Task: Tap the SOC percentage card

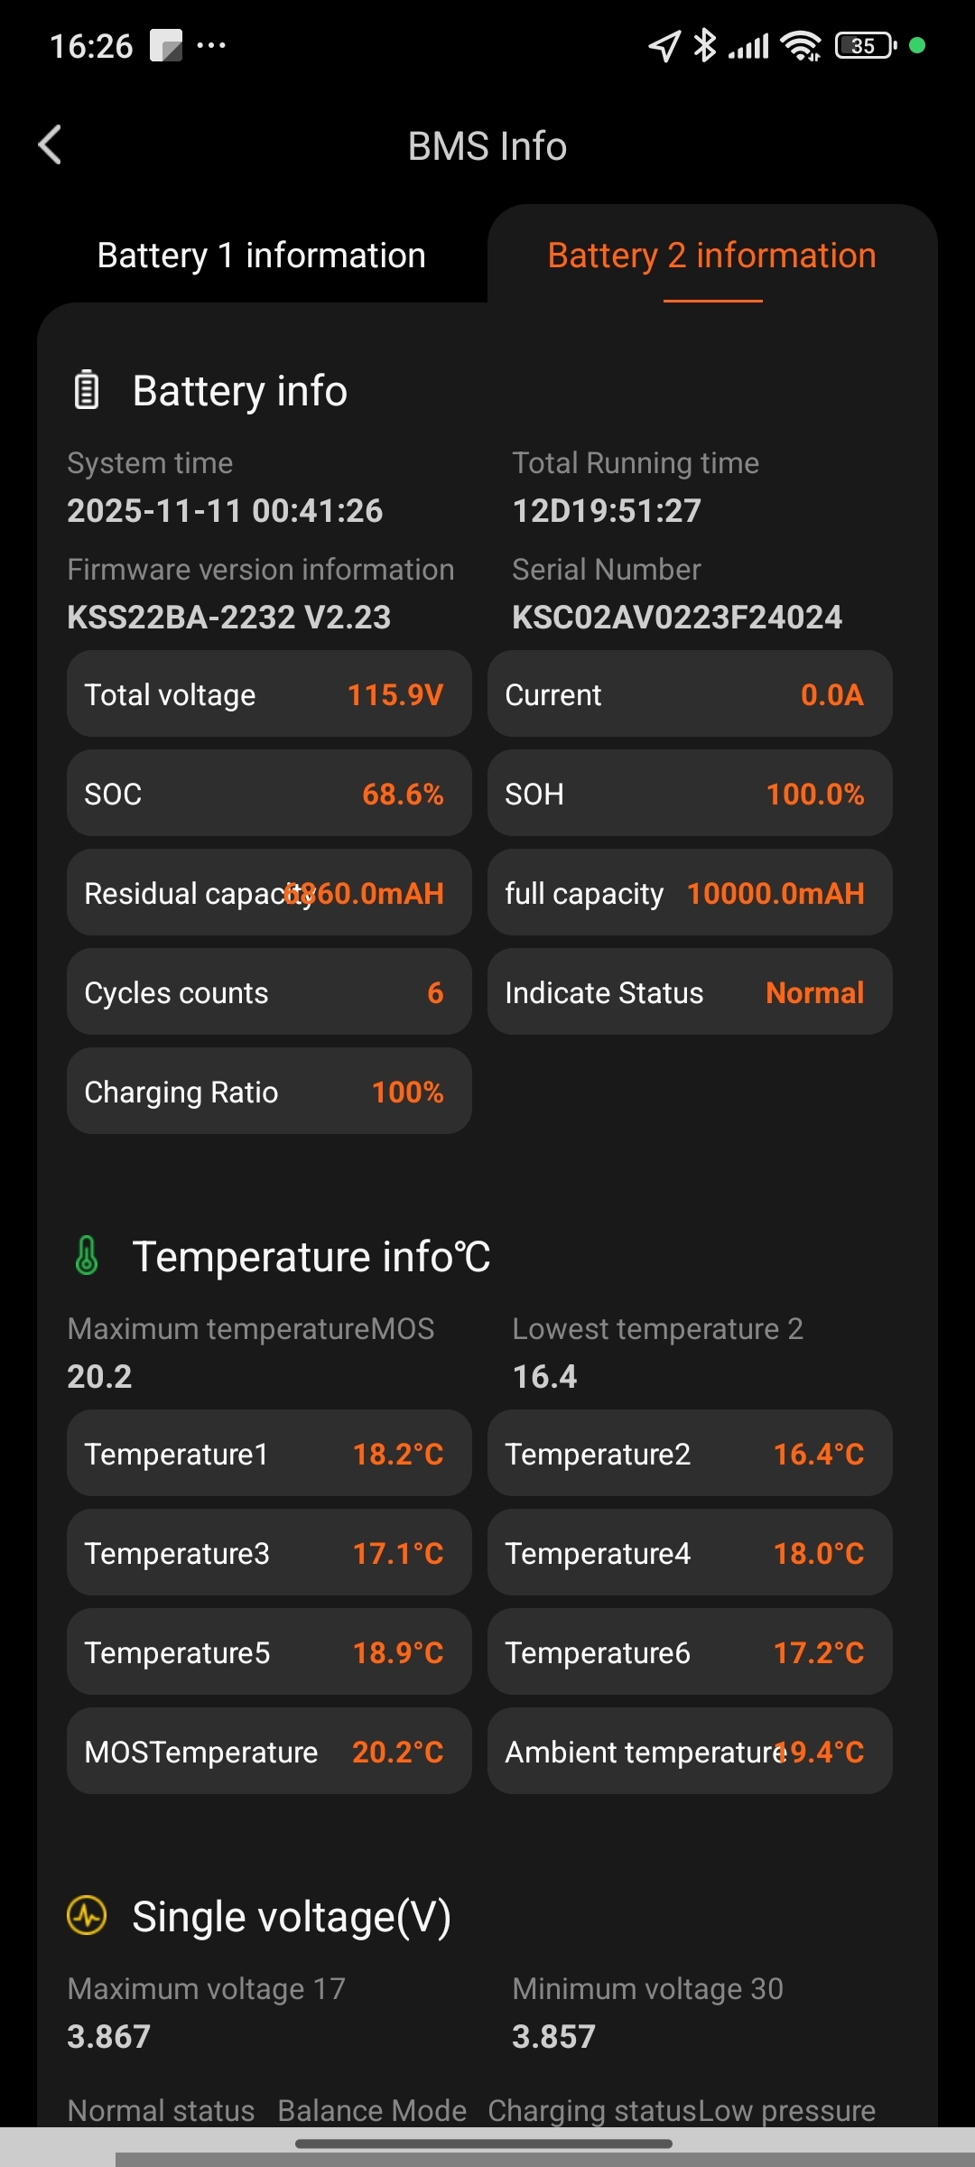Action: click(269, 794)
